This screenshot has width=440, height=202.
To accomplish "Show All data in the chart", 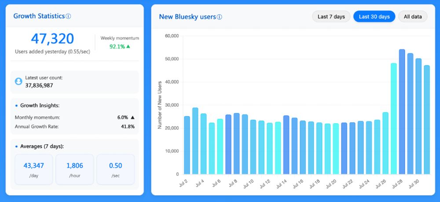I will [413, 17].
